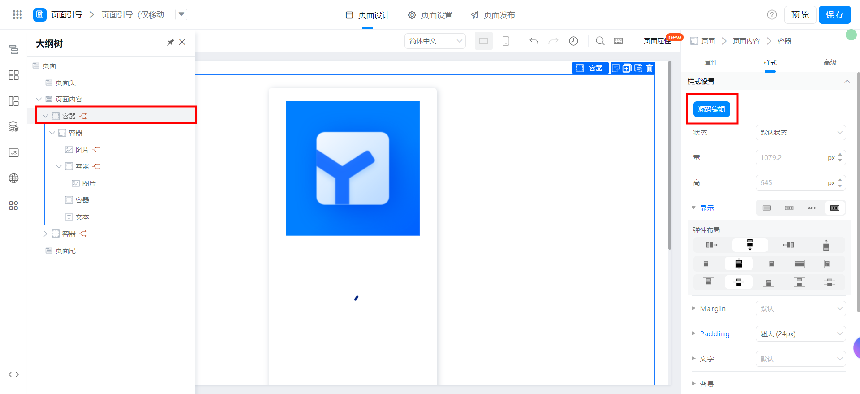Set flex direction to column-reverse

(x=826, y=245)
